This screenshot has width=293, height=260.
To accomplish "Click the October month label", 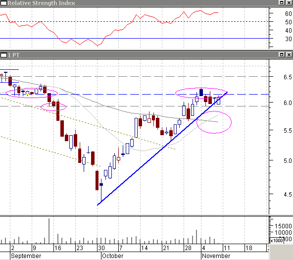I will click(113, 256).
